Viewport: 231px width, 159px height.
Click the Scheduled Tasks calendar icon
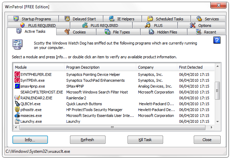[x=150, y=19]
